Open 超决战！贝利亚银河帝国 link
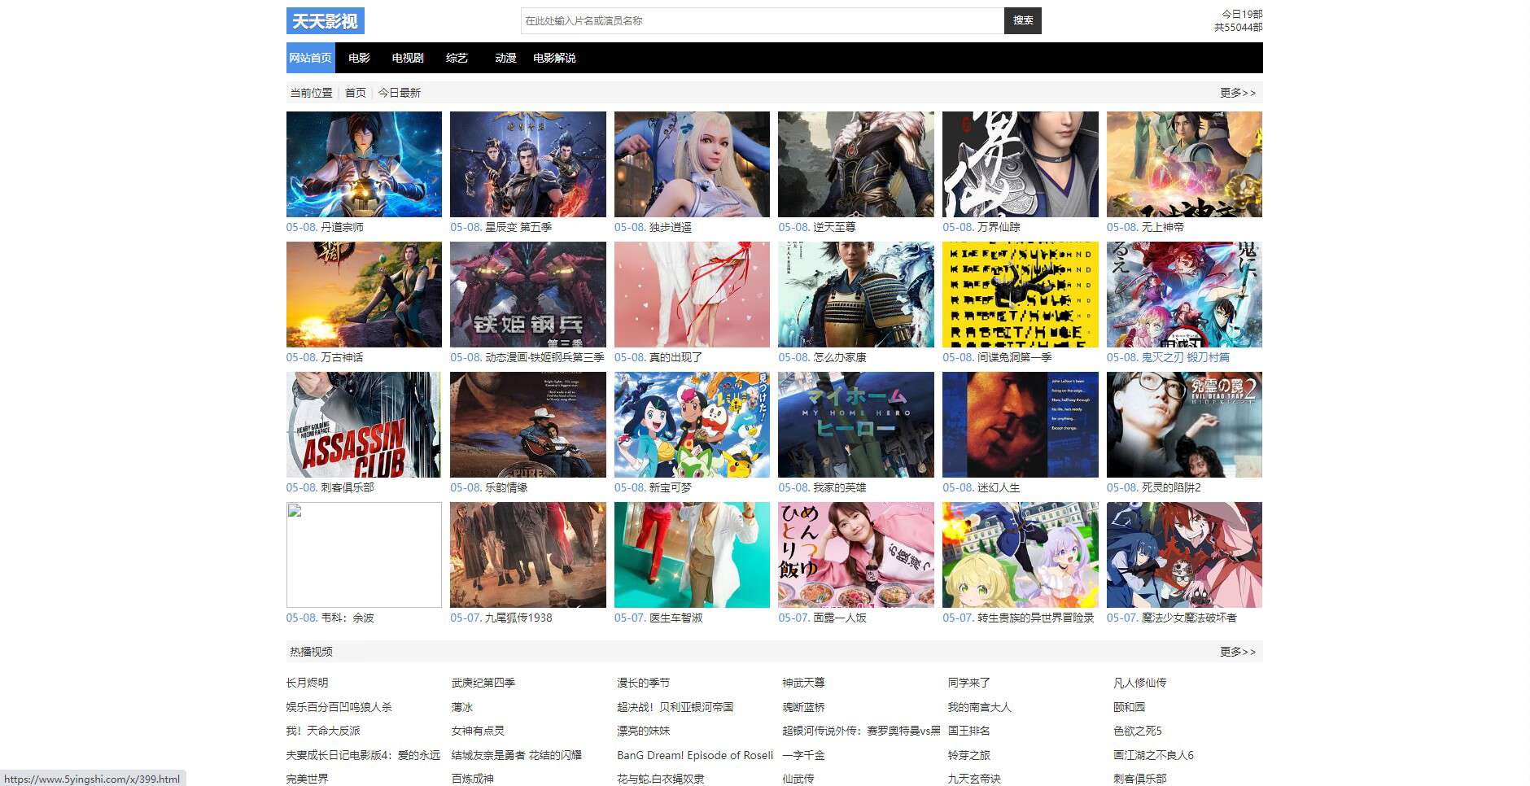This screenshot has width=1530, height=786. pyautogui.click(x=675, y=707)
